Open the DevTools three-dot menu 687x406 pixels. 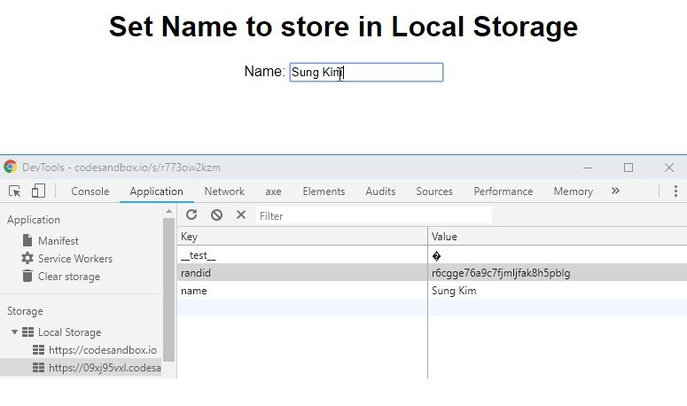coord(675,191)
